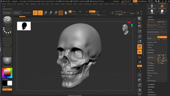The image size is (170, 96).
Task: Activate the Rotate transform icon
Action: 56,13
